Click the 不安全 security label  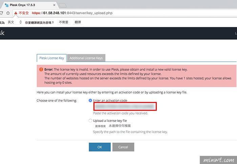[x=24, y=13]
